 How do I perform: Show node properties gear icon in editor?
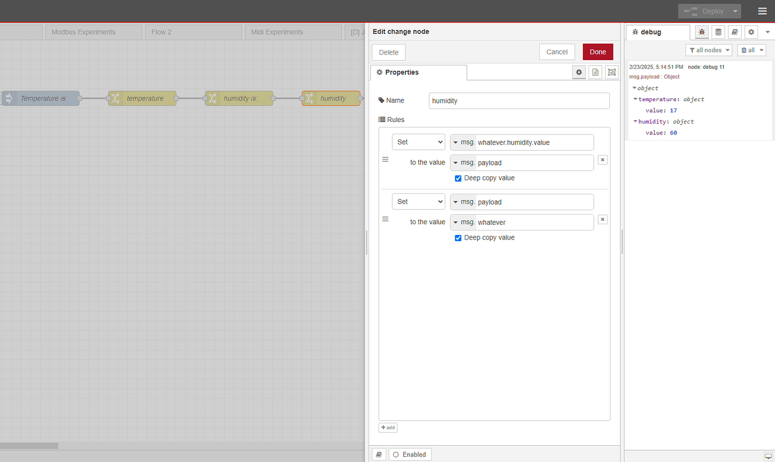pyautogui.click(x=579, y=72)
